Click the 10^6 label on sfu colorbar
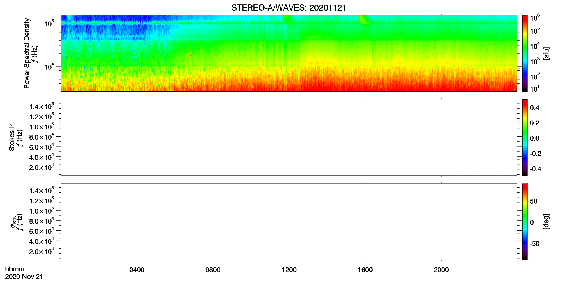Screen dimensions: 578x298 535,18
